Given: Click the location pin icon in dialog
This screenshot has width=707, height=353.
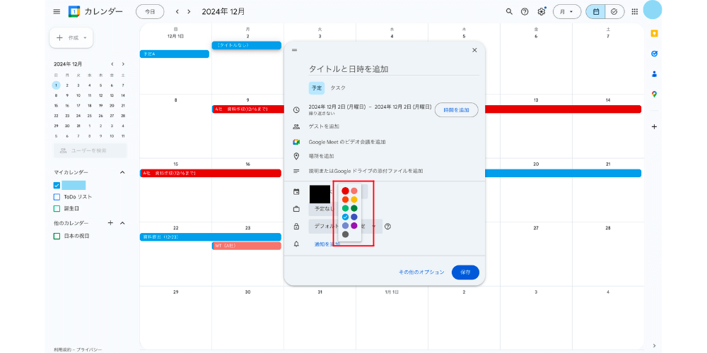Looking at the screenshot, I should pyautogui.click(x=296, y=156).
